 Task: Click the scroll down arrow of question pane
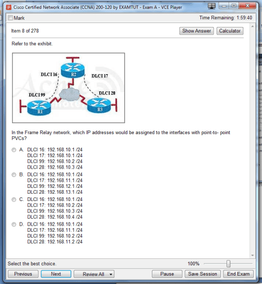point(253,255)
